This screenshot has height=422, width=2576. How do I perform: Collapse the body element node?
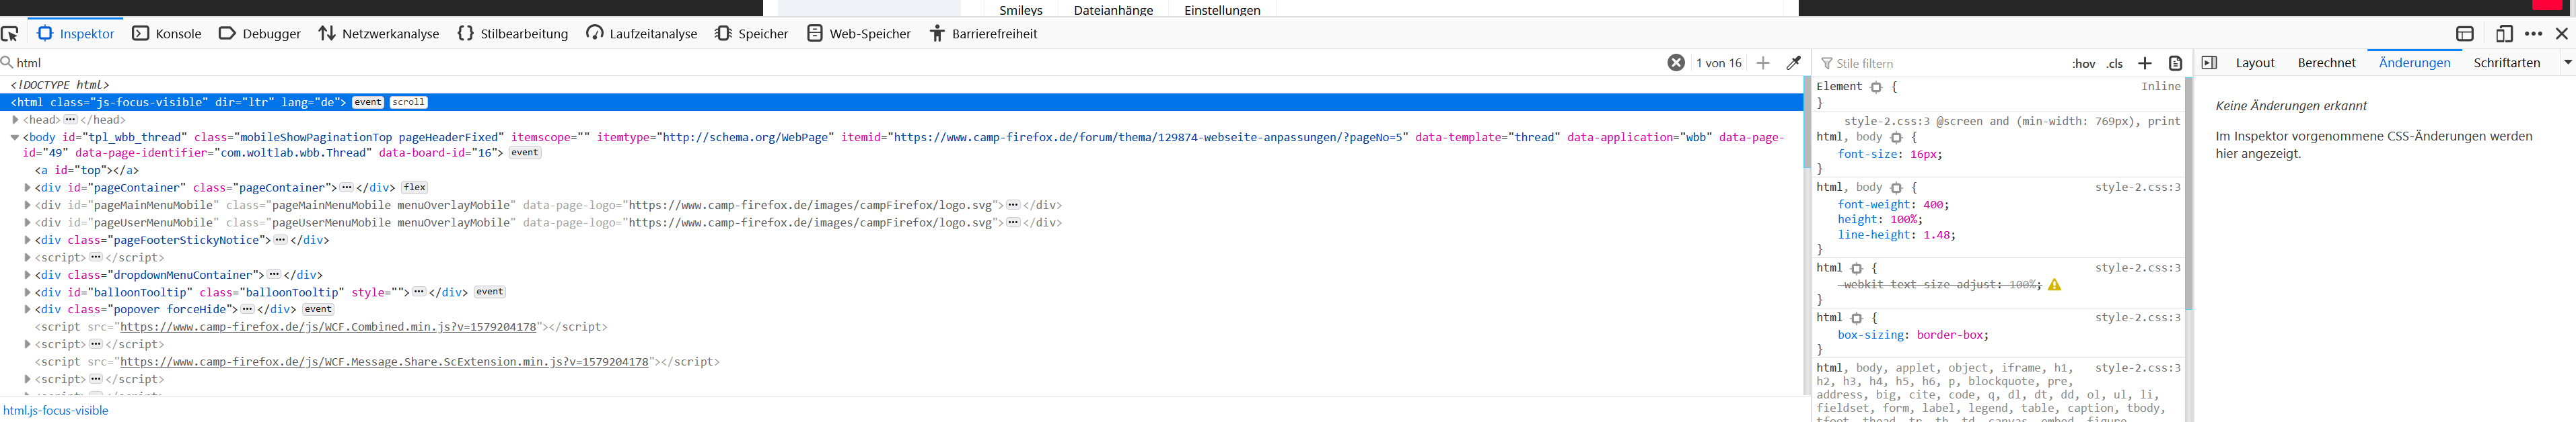pos(15,138)
